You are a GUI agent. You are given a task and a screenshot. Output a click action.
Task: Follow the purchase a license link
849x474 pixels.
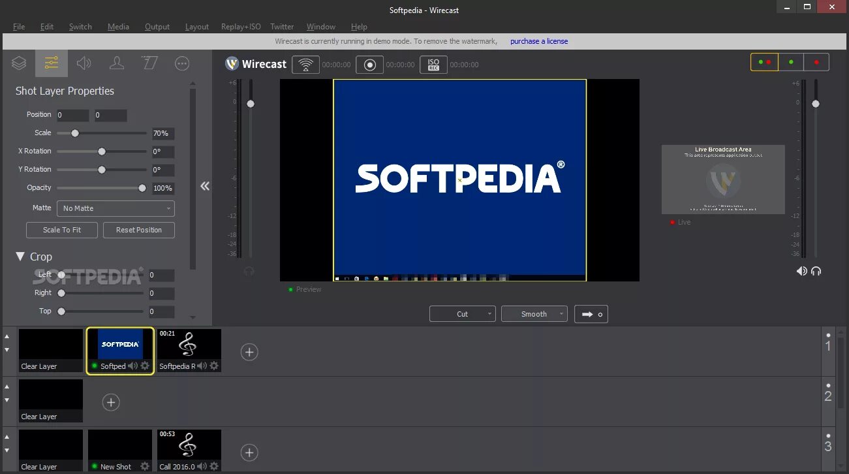(539, 41)
